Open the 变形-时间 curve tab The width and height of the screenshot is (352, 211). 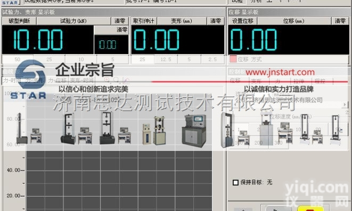82,80
